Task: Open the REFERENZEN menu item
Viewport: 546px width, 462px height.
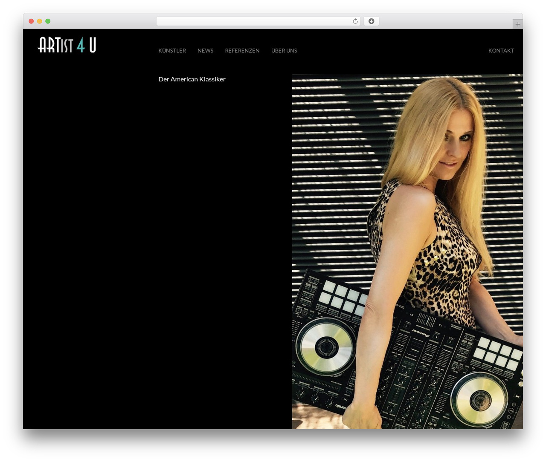Action: click(242, 50)
